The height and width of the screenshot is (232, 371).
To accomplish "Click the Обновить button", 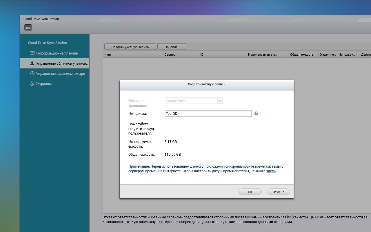I will pyautogui.click(x=172, y=47).
